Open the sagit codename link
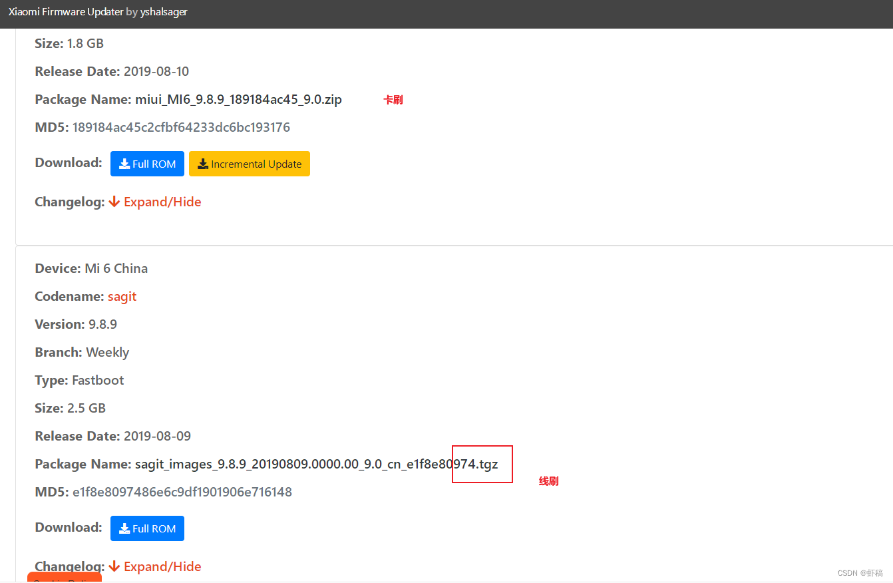 pyautogui.click(x=122, y=296)
